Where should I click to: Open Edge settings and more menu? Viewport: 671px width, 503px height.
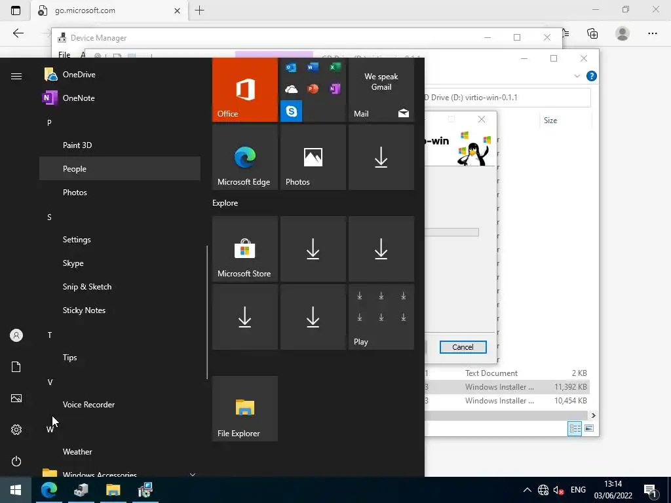[x=652, y=33]
